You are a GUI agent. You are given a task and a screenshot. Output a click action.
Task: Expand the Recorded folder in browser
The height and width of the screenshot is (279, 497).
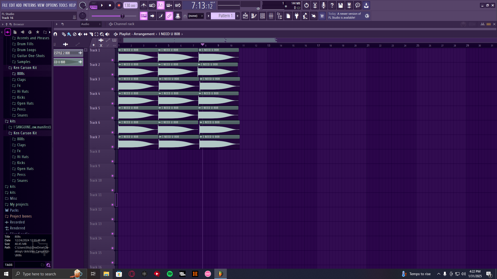click(x=17, y=222)
